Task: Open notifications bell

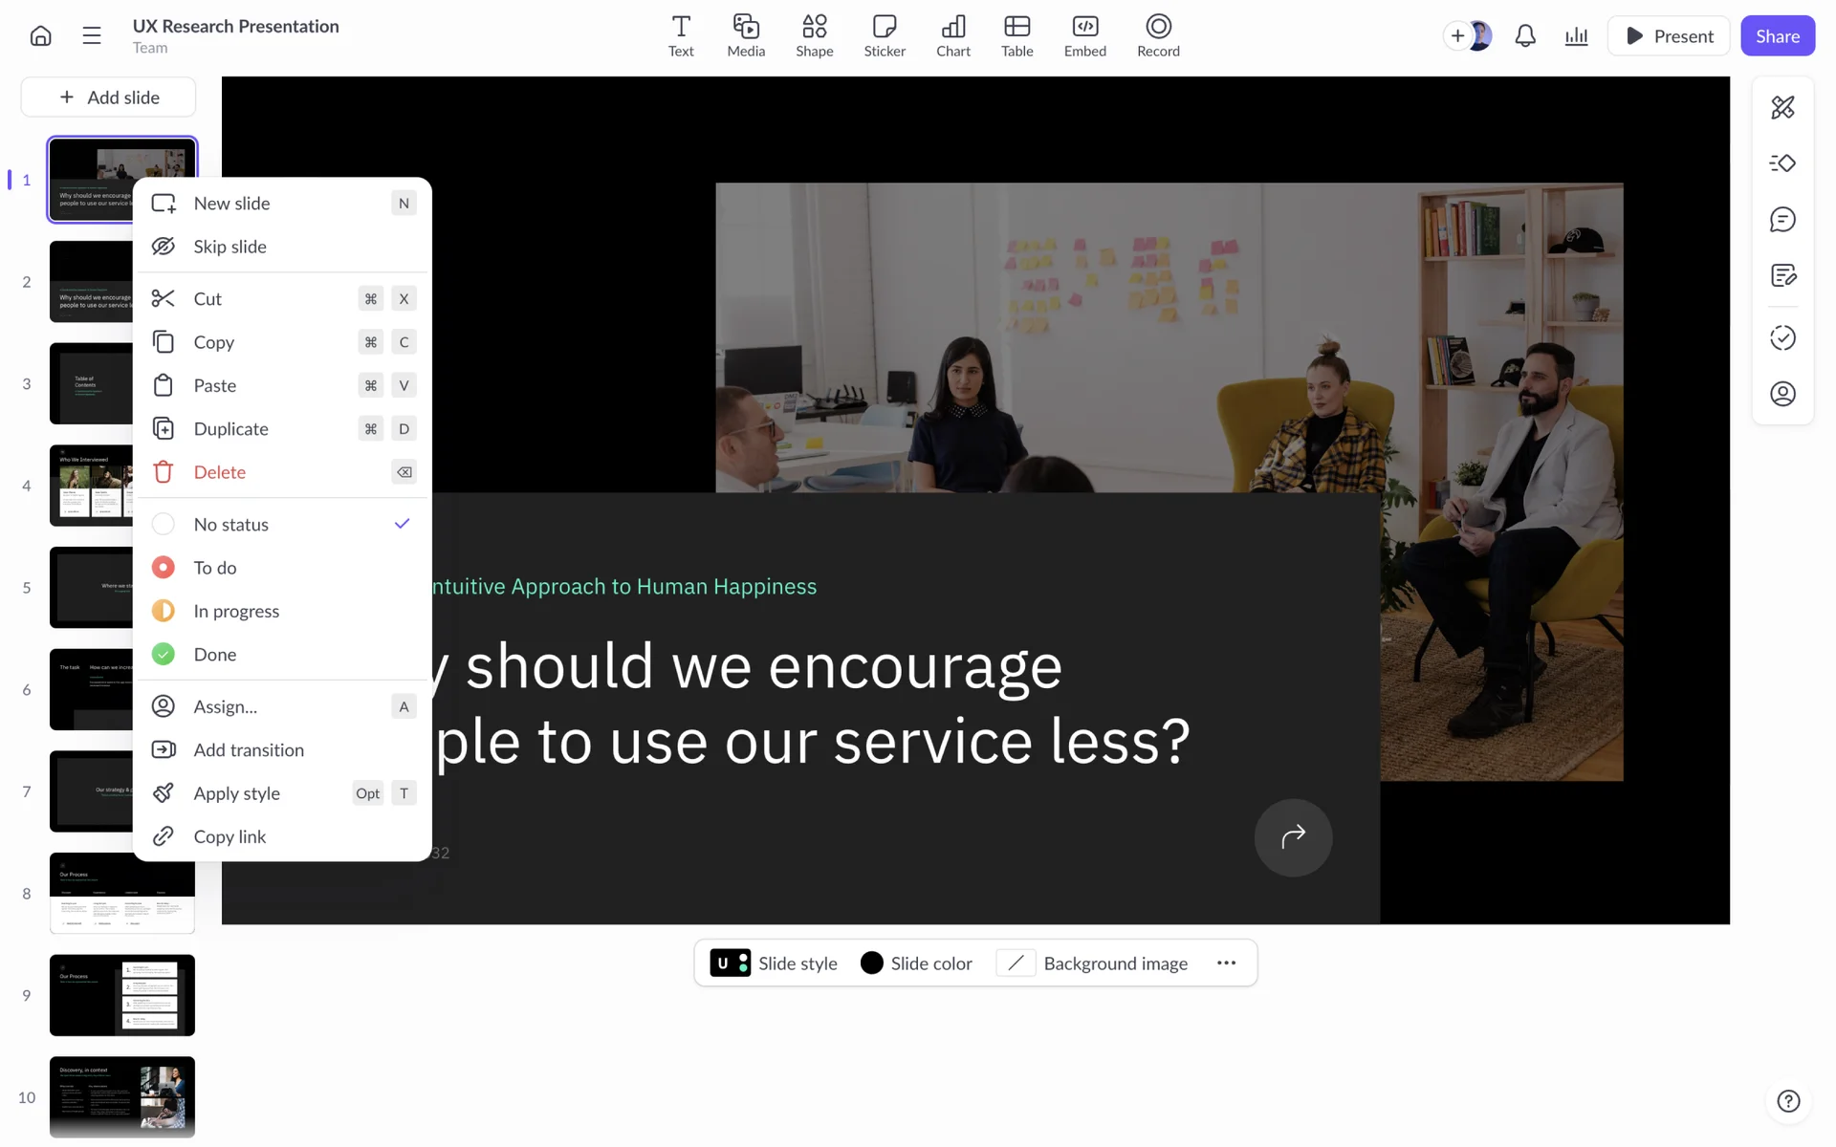Action: click(1525, 36)
